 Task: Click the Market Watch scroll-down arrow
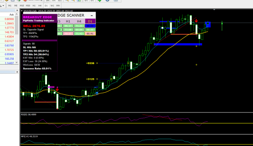[17, 63]
